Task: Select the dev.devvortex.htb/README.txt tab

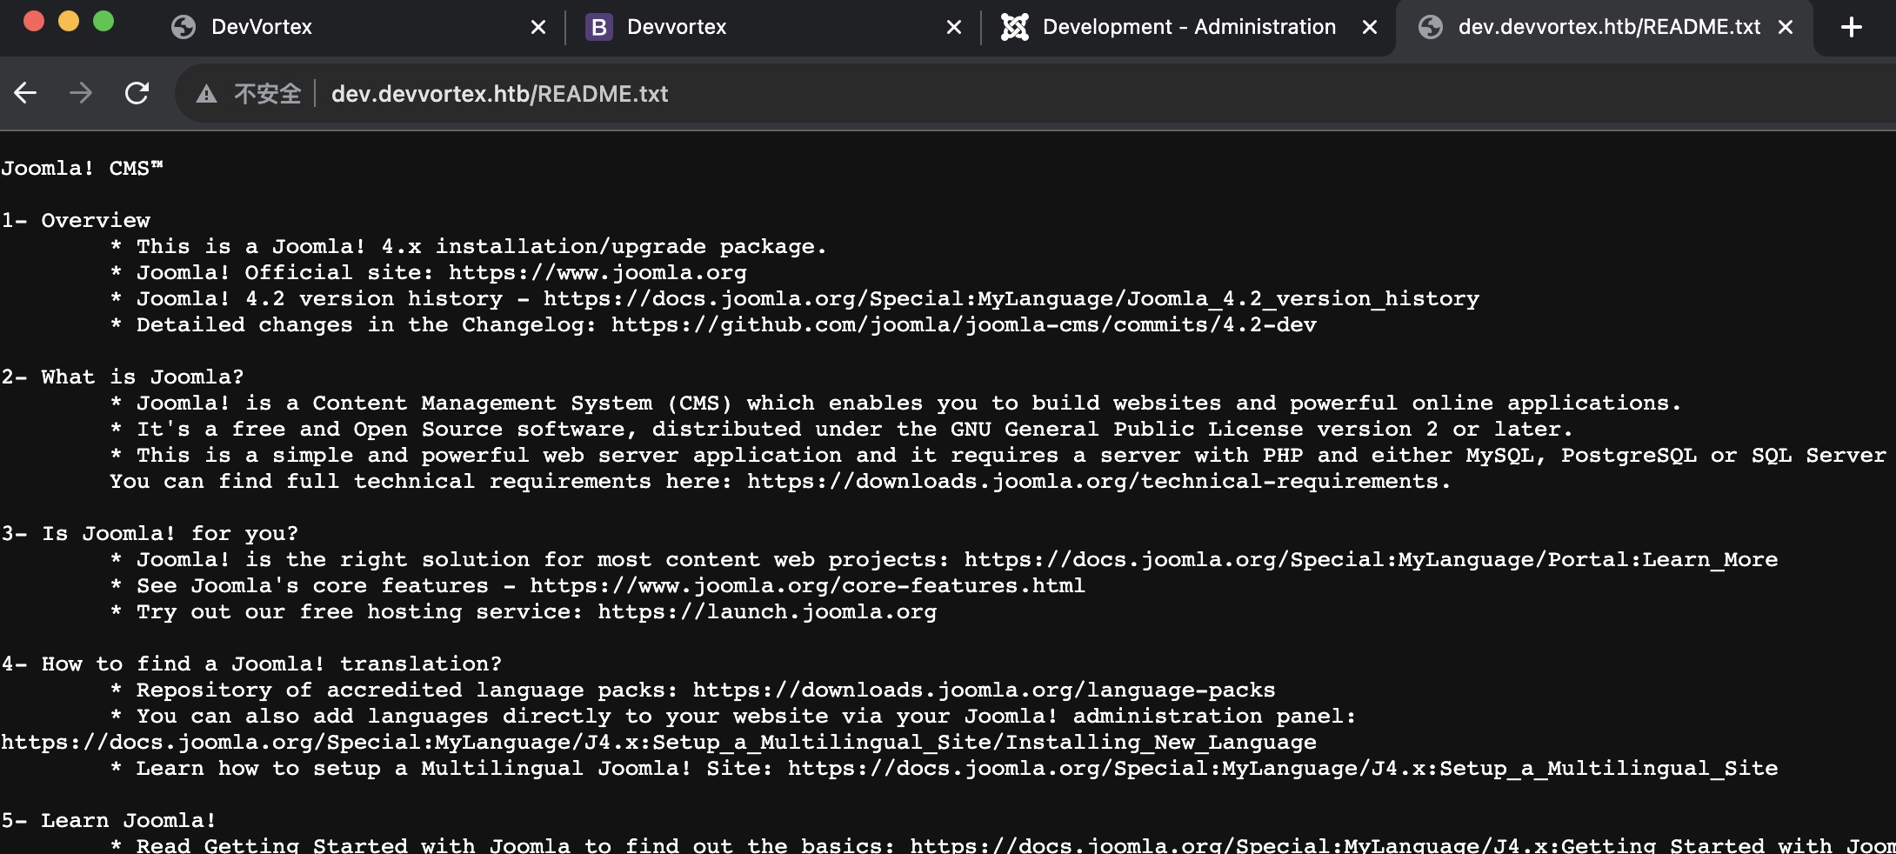Action: (1604, 27)
